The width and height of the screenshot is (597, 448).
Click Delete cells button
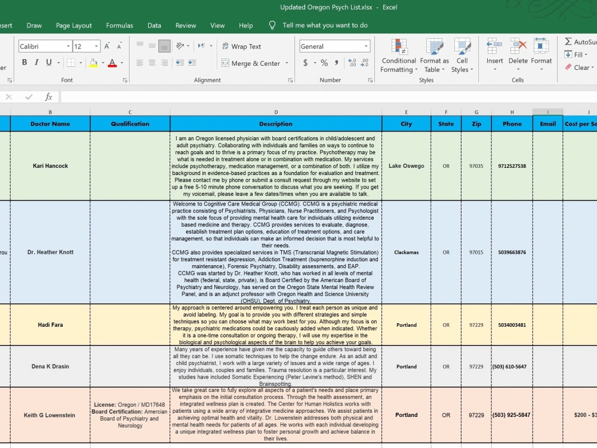tap(518, 54)
